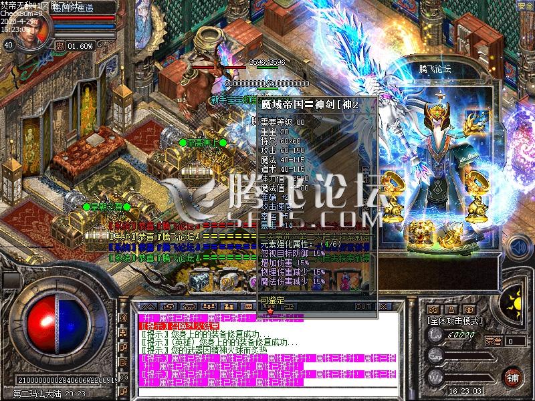The height and width of the screenshot is (401, 535).
Task: Click the 安全 label at top right
Action: coord(525,6)
